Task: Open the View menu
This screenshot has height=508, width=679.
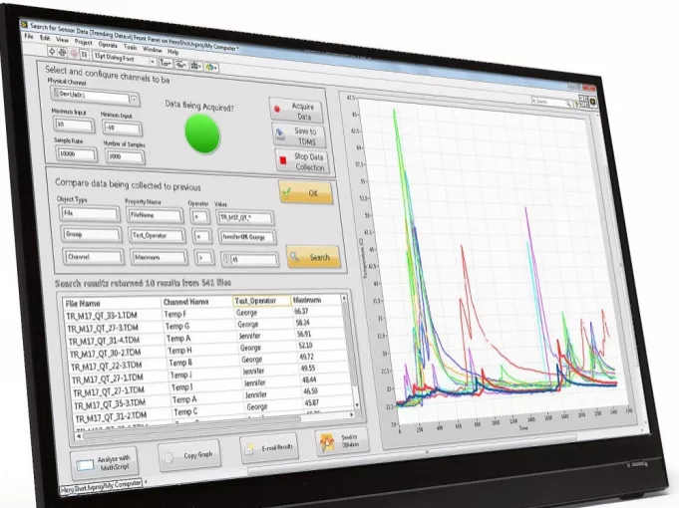Action: point(63,40)
